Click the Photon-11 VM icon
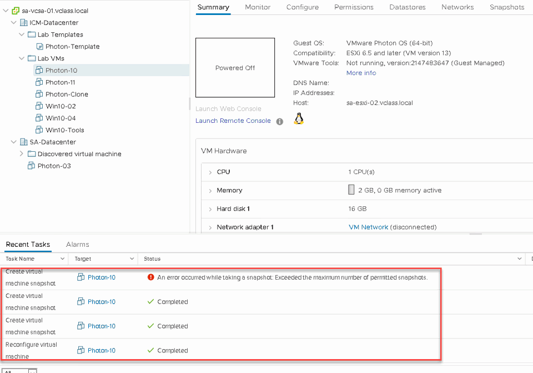Viewport: 533px width, 373px height. pyautogui.click(x=39, y=82)
